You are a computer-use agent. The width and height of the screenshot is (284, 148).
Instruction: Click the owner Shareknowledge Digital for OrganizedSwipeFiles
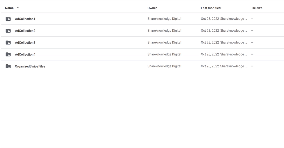pos(164,66)
